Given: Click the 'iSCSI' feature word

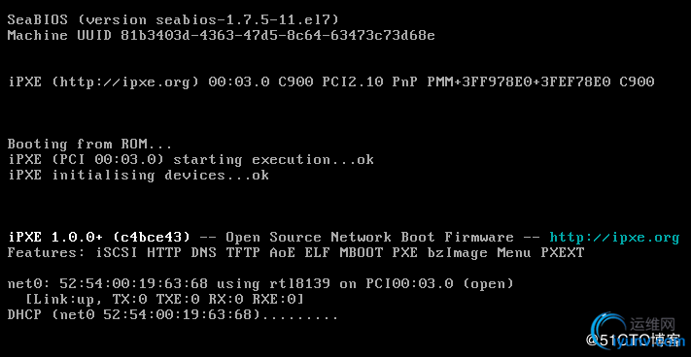Looking at the screenshot, I should (117, 253).
